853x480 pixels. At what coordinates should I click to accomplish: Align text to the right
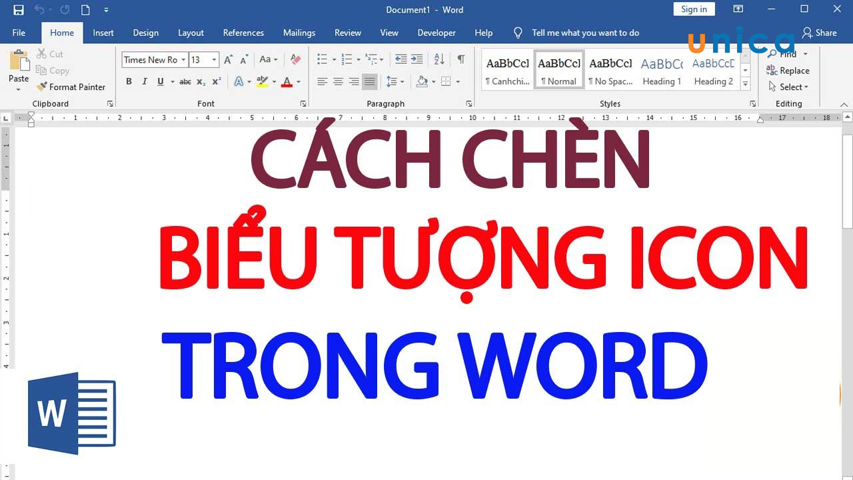(354, 82)
